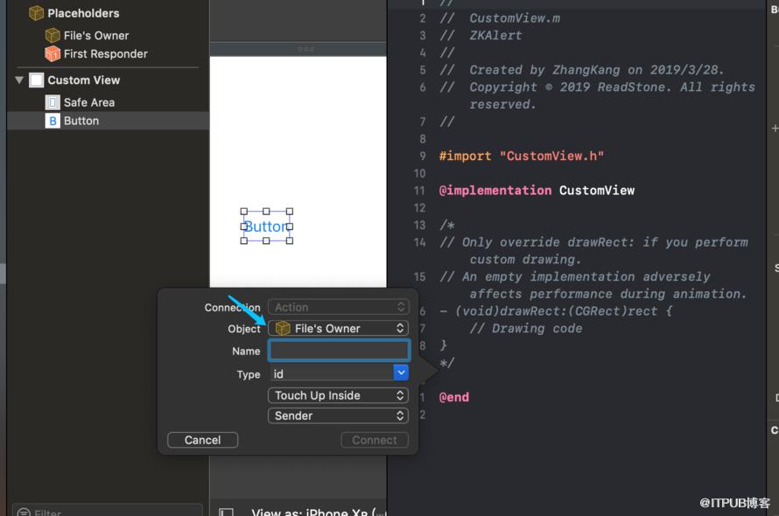Open the Type combo box arrow
The image size is (779, 516).
pos(401,373)
